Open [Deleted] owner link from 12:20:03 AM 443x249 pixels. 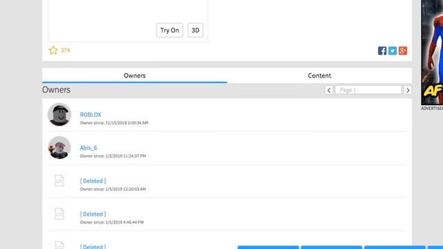point(93,181)
